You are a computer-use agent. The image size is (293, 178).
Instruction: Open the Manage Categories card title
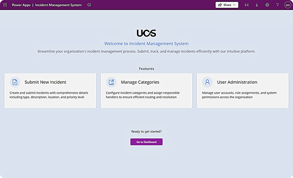click(x=140, y=82)
